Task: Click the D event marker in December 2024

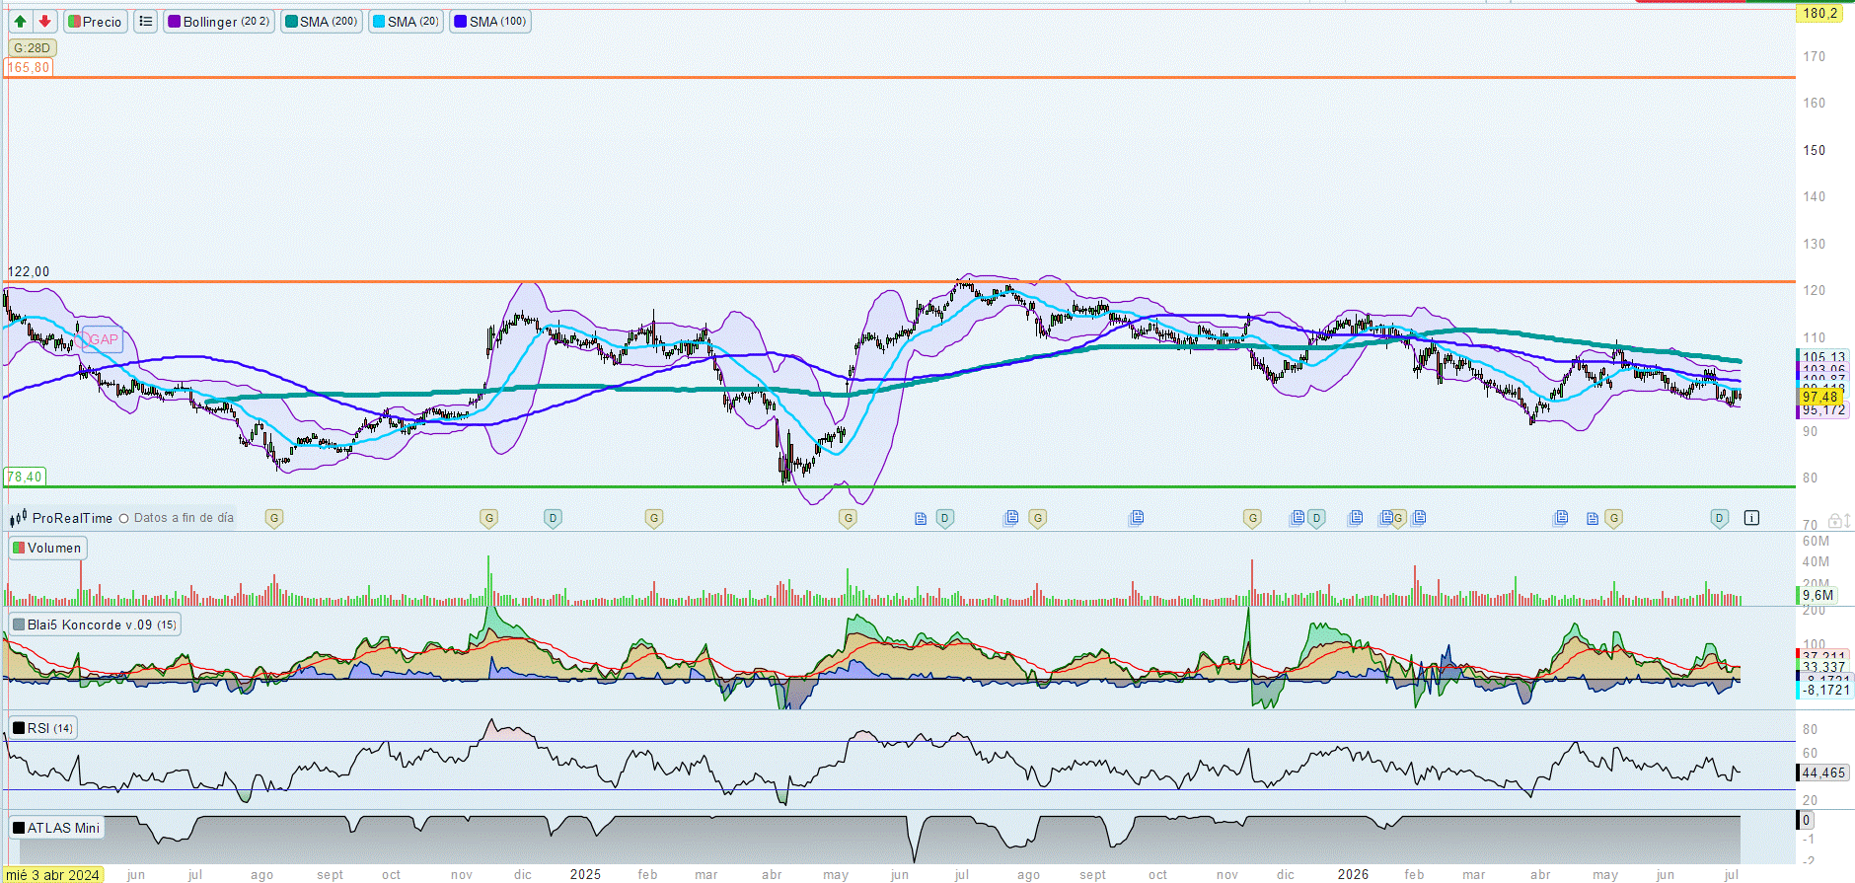Action: tap(553, 518)
